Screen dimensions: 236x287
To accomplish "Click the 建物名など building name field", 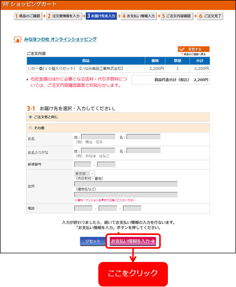I will [126, 195].
